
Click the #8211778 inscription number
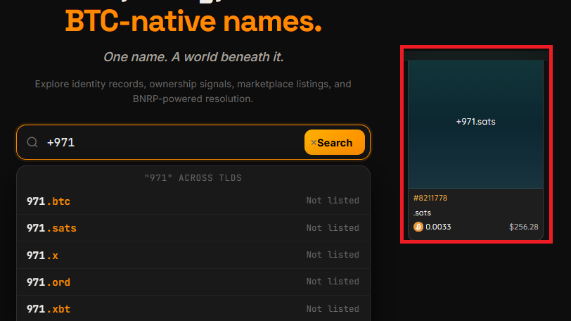[430, 198]
